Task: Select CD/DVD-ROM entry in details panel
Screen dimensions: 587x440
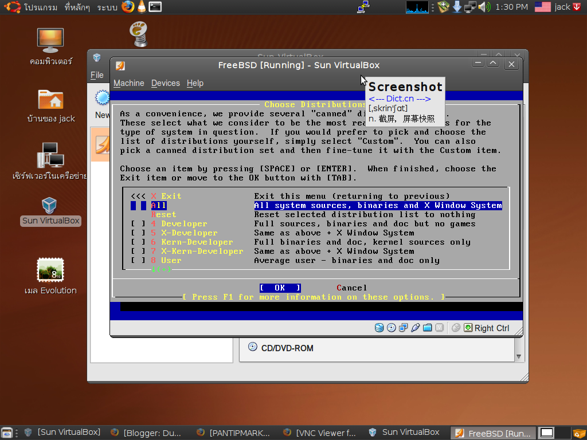Action: [x=287, y=348]
